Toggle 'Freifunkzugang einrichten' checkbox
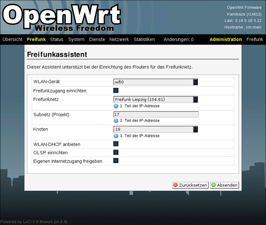 click(116, 90)
